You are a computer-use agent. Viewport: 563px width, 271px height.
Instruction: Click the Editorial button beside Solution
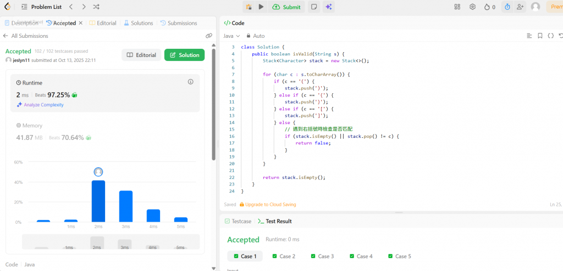tap(141, 55)
